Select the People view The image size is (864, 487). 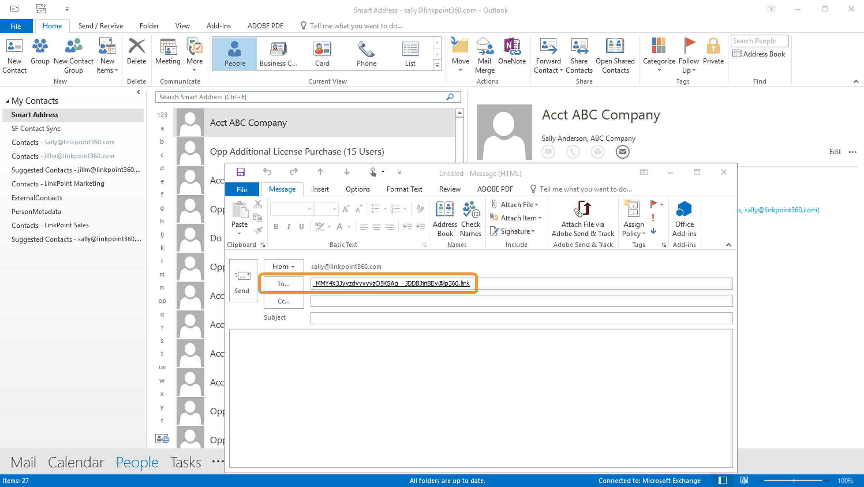click(x=234, y=54)
